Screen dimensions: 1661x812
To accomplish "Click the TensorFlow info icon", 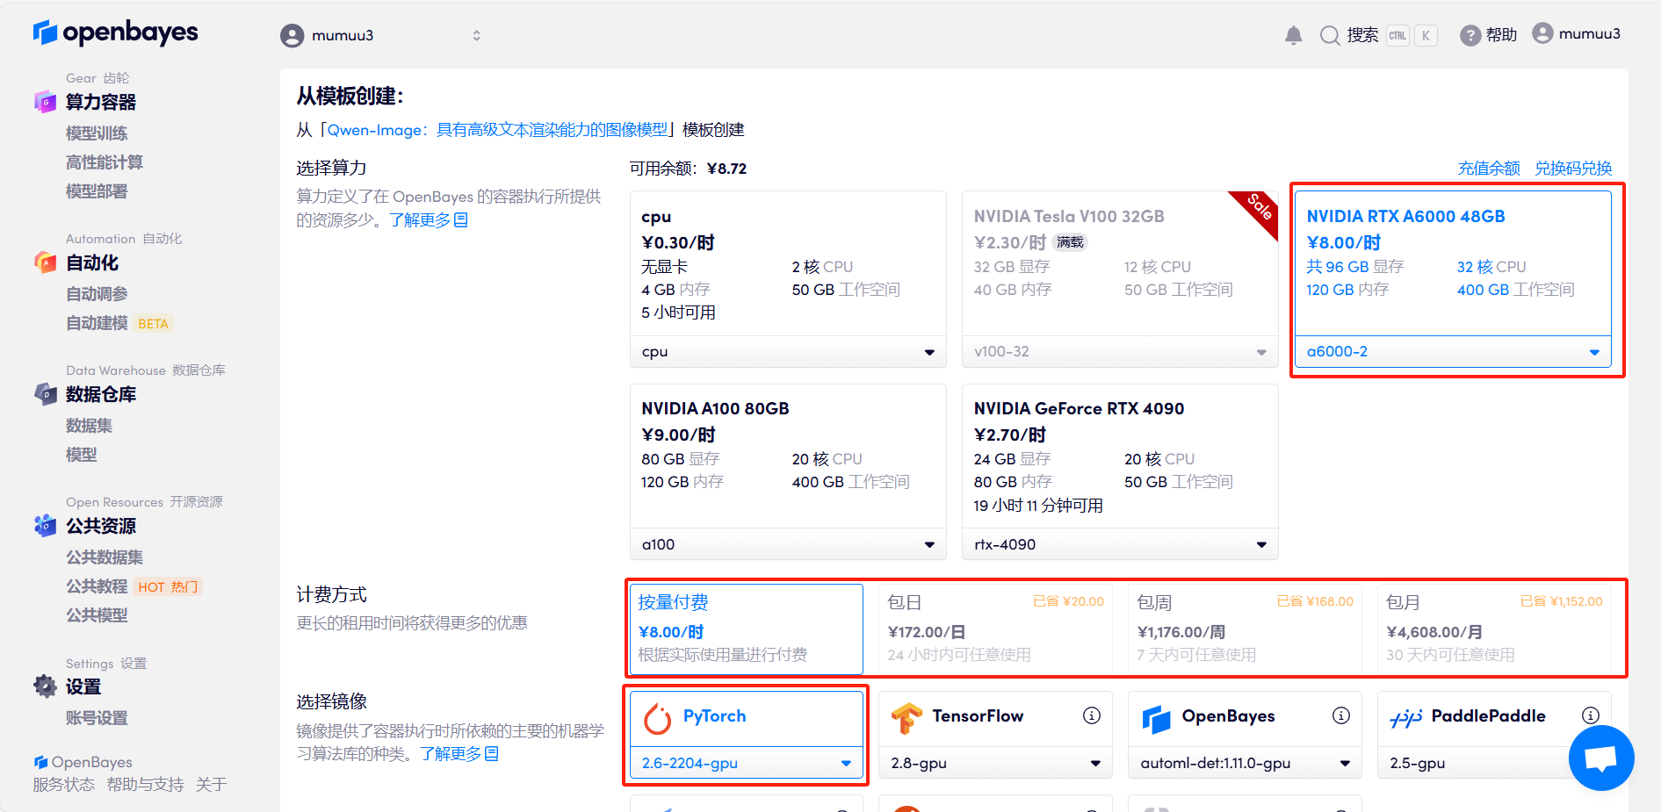I will click(1091, 715).
